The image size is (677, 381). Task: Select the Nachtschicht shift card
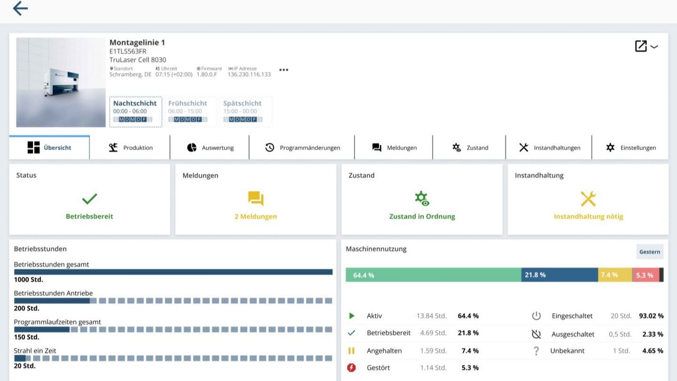[x=135, y=112]
